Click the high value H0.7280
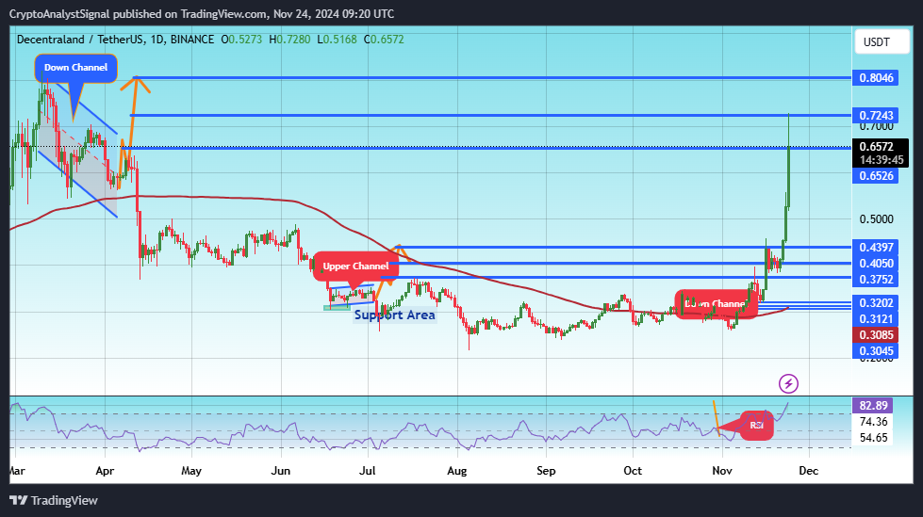Viewport: 923px width, 517px height. click(289, 40)
